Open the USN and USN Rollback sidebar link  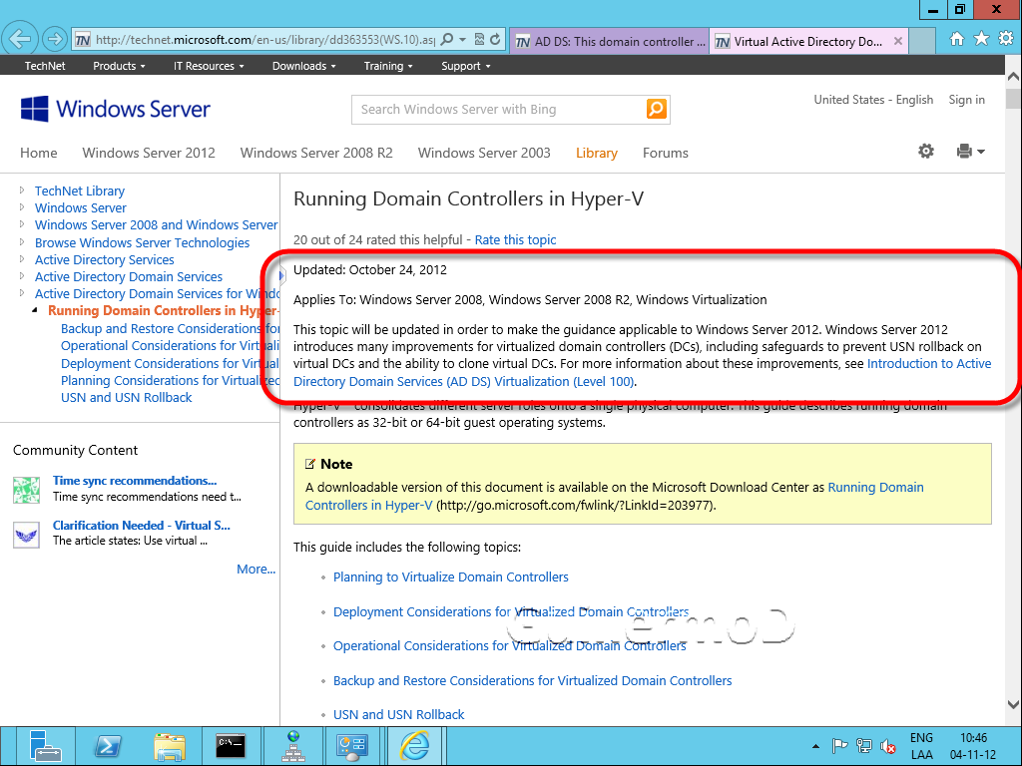click(x=127, y=397)
